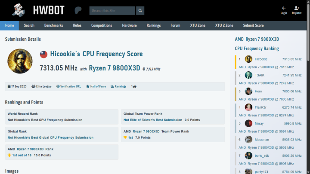Go to the XTU 2 Zone page
This screenshot has width=310, height=174.
tap(224, 25)
